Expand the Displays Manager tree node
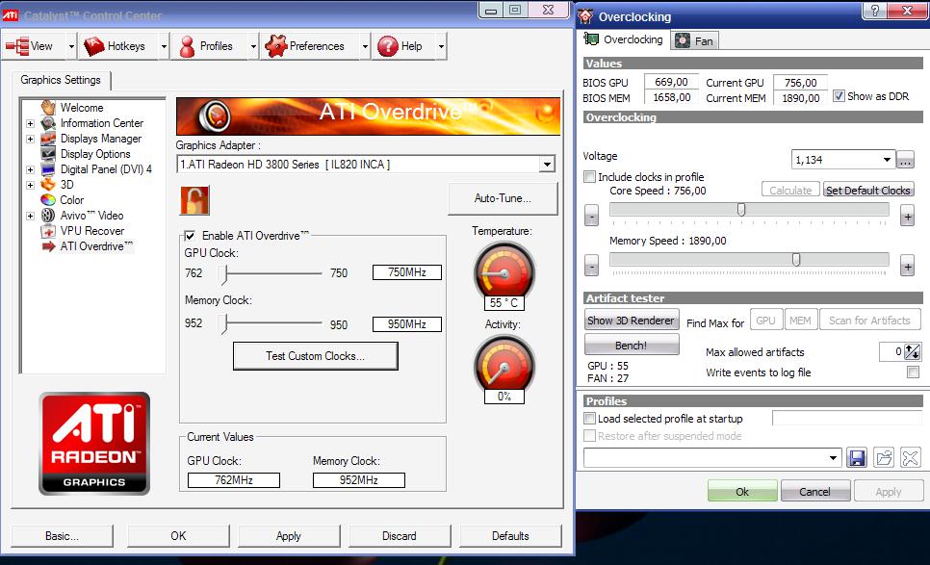Image resolution: width=930 pixels, height=565 pixels. (x=30, y=139)
